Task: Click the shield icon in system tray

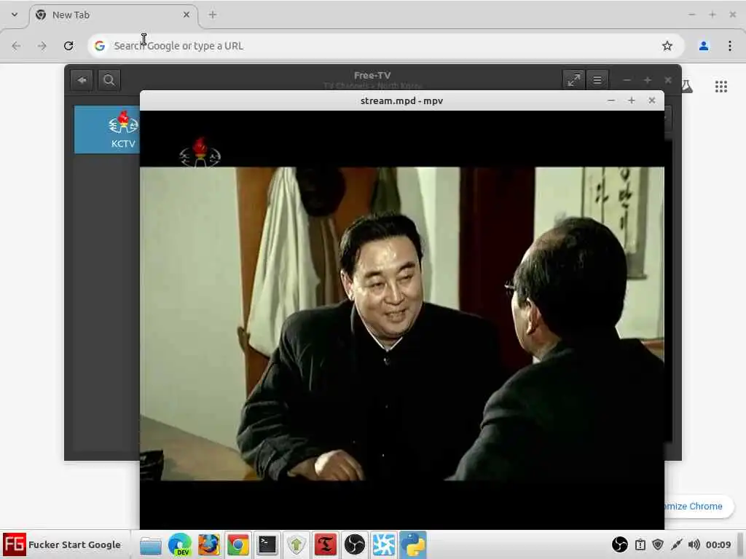Action: pos(658,544)
